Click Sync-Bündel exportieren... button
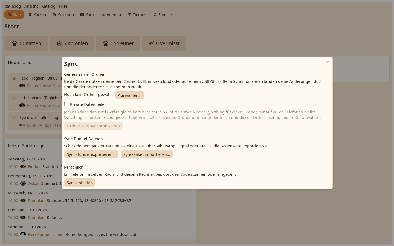 coord(91,154)
